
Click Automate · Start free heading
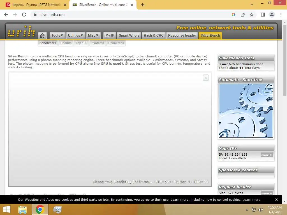pos(240,80)
